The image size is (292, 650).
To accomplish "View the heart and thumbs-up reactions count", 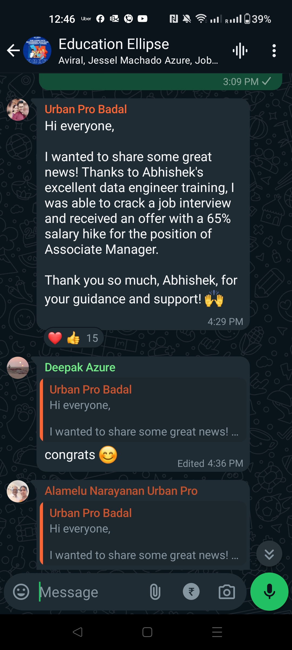I will [x=74, y=338].
